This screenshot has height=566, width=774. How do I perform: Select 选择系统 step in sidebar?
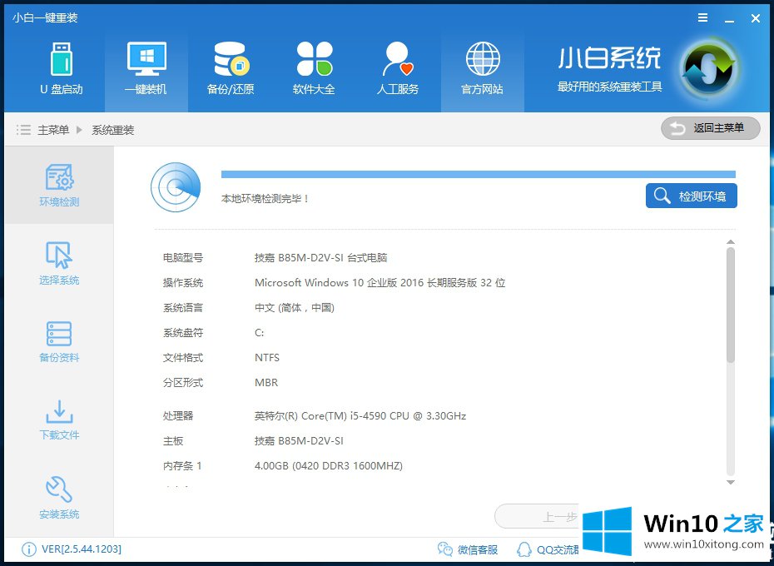point(59,263)
